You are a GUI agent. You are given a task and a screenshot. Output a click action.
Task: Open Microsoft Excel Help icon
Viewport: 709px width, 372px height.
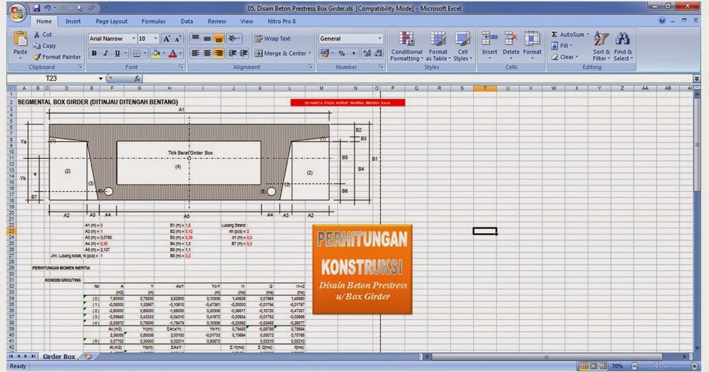coord(662,21)
